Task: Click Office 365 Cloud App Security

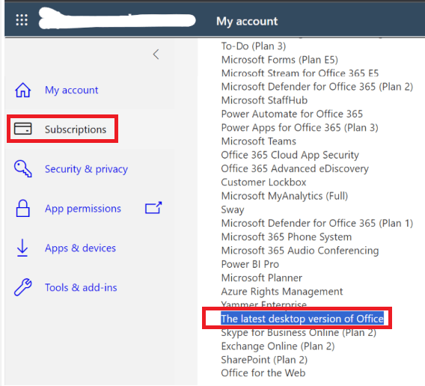Action: point(290,155)
